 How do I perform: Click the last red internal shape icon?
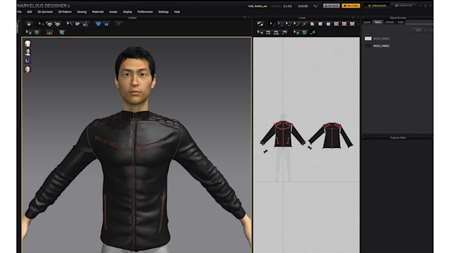point(352,24)
